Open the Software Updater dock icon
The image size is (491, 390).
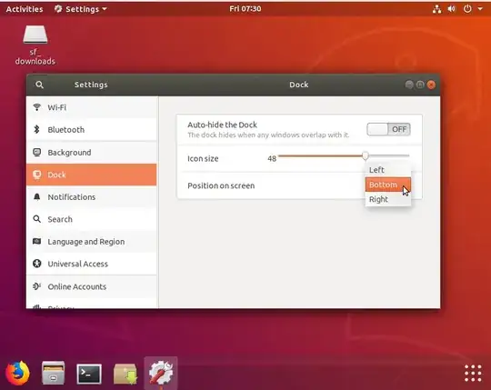125,374
